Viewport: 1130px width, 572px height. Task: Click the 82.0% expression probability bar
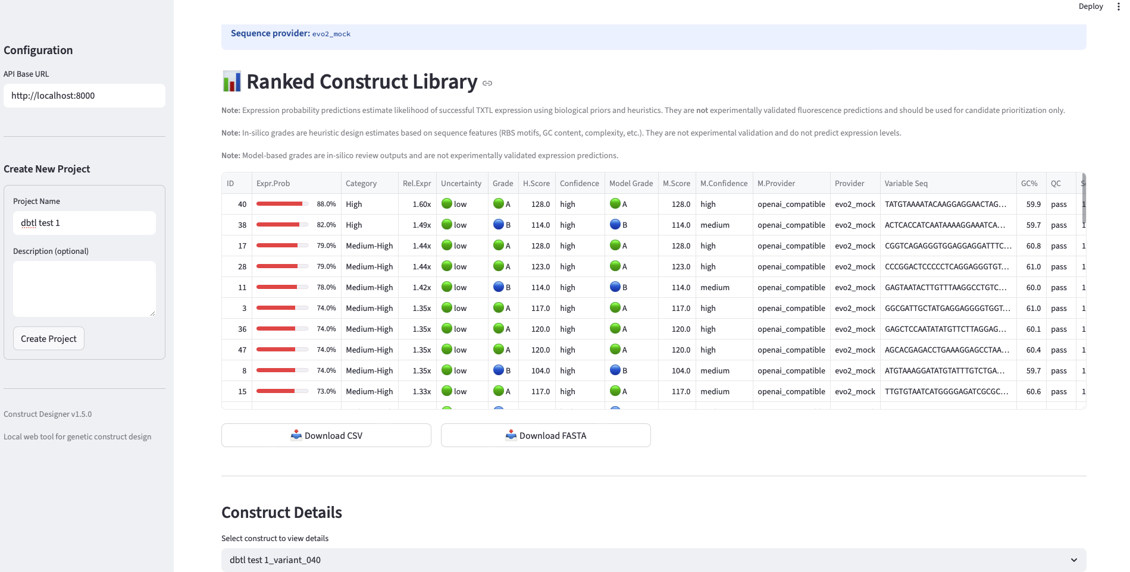pos(282,225)
